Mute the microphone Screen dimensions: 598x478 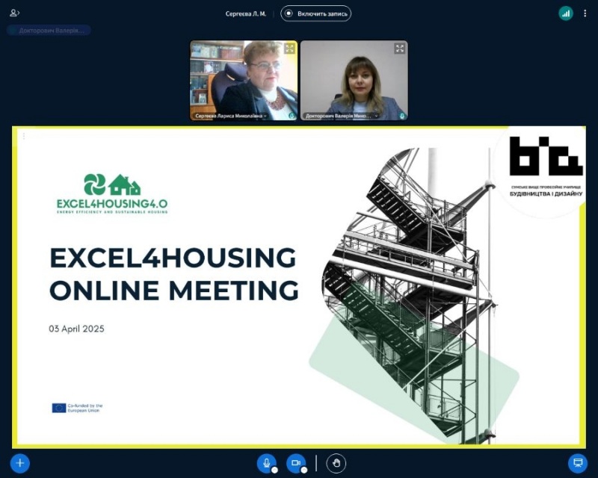click(266, 463)
